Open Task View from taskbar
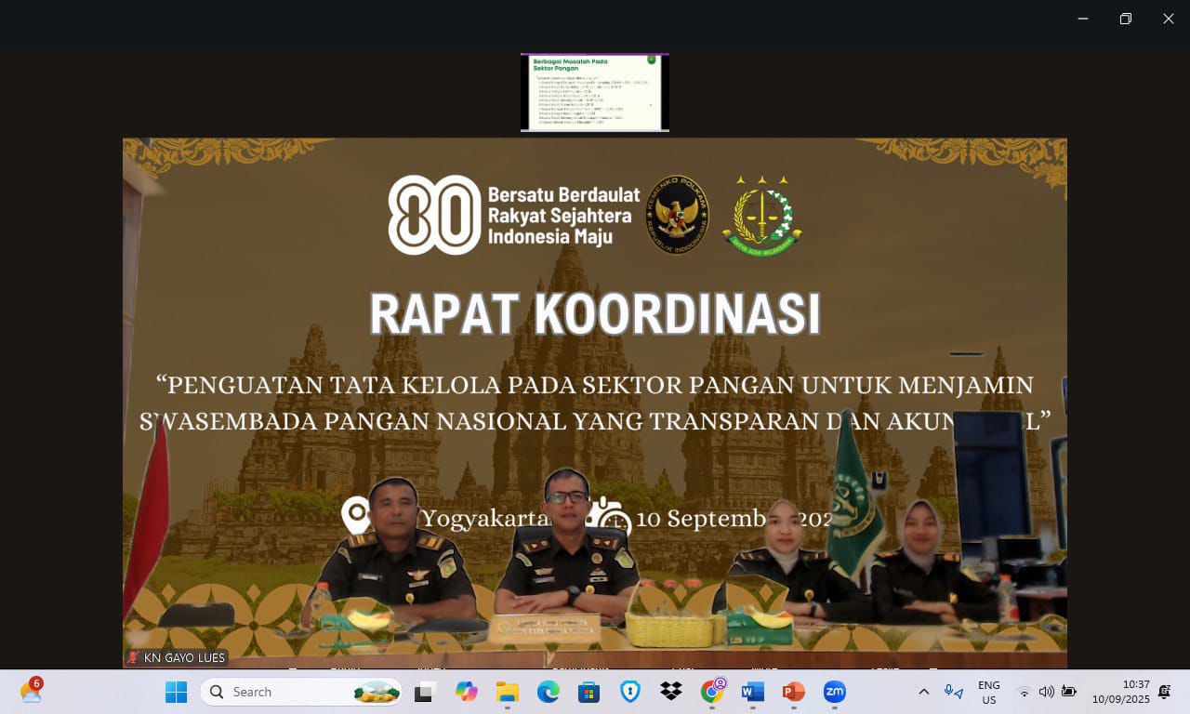 (x=425, y=692)
